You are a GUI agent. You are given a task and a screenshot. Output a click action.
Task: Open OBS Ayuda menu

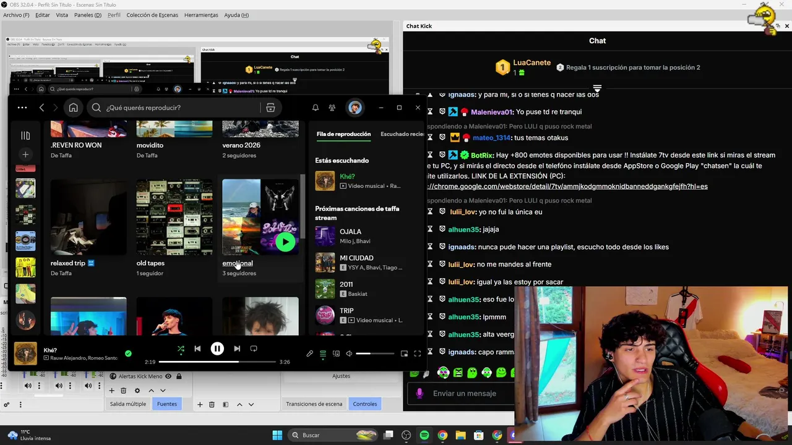[236, 15]
